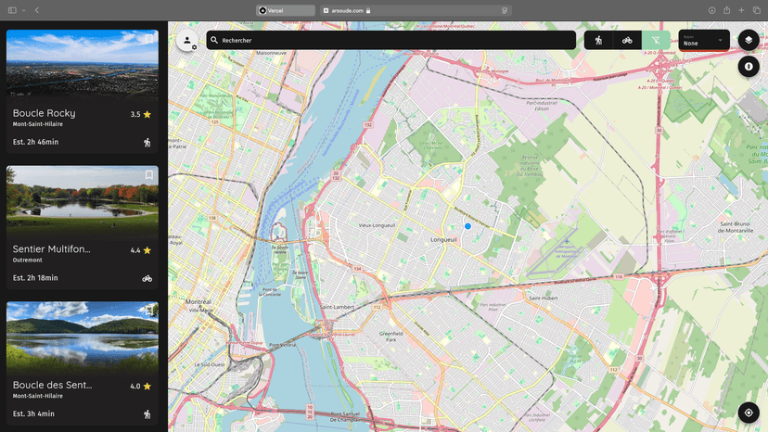This screenshot has width=768, height=432.
Task: Click the Vieux-Longueuil map label
Action: [x=377, y=225]
